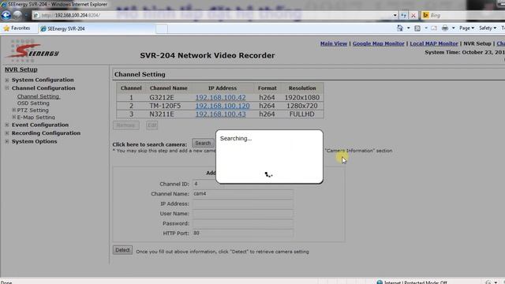Click the HTTP Port input field
This screenshot has width=505, height=284.
pos(243,234)
